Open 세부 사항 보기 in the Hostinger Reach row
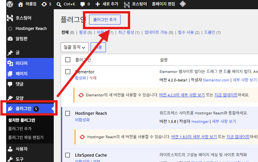This screenshot has height=162, width=258. click(x=224, y=121)
